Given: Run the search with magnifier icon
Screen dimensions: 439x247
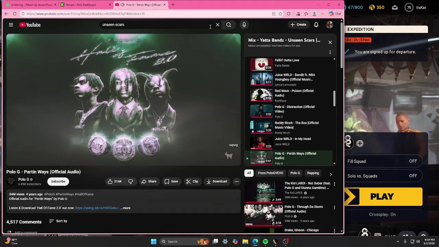Looking at the screenshot, I should pyautogui.click(x=228, y=25).
